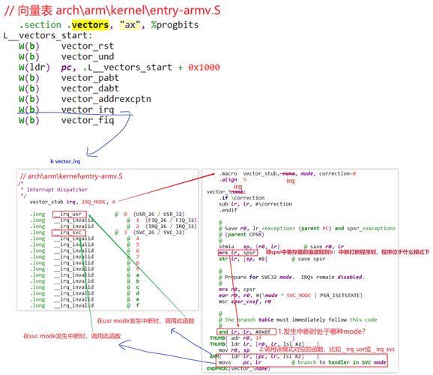
Task: Click the '.align 5' directive
Action: point(232,180)
